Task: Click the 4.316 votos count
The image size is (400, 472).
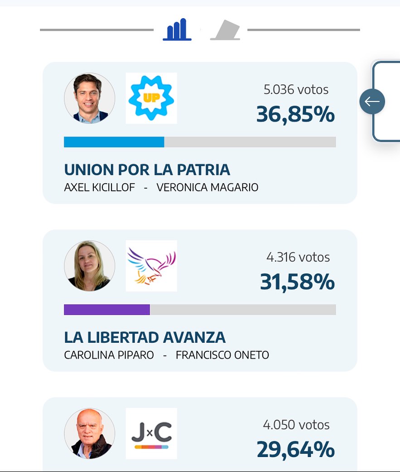Action: [x=298, y=258]
